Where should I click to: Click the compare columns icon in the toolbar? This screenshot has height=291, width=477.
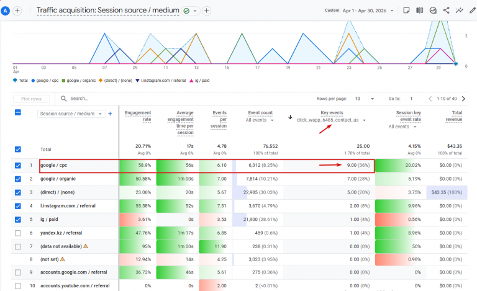(419, 11)
